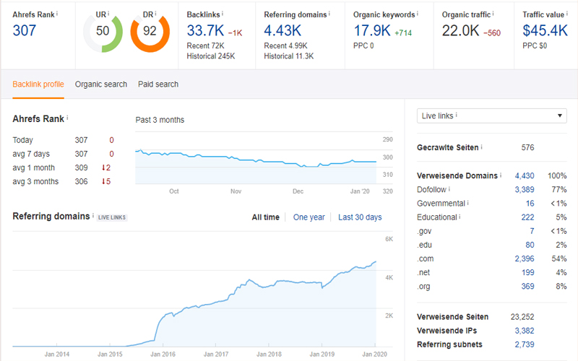The width and height of the screenshot is (578, 361).
Task: Click the avg 1 month rank row
Action: pyautogui.click(x=63, y=168)
